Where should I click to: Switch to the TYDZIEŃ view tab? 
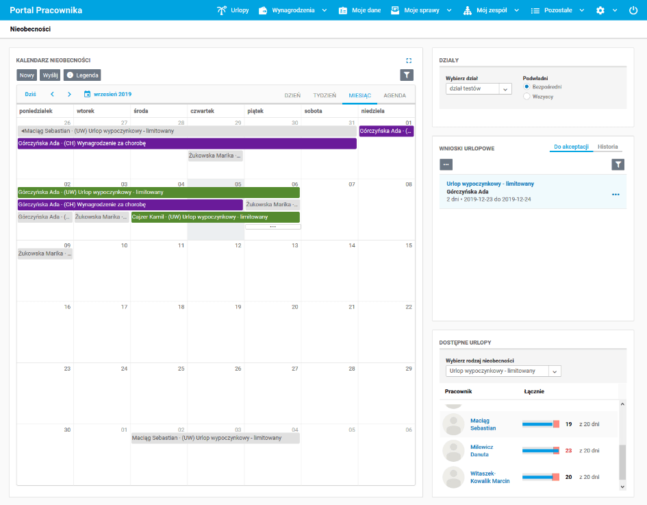tap(325, 95)
